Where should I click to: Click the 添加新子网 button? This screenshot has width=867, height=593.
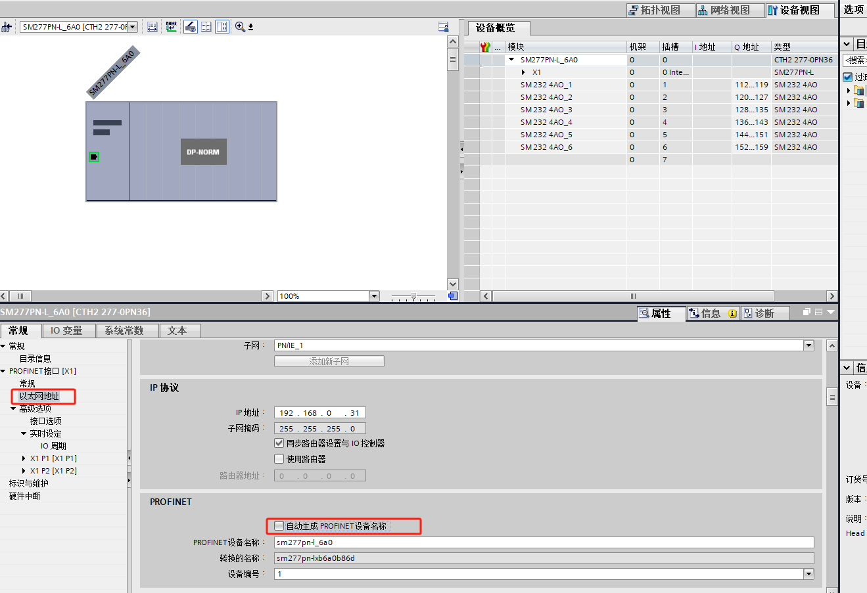pyautogui.click(x=329, y=361)
